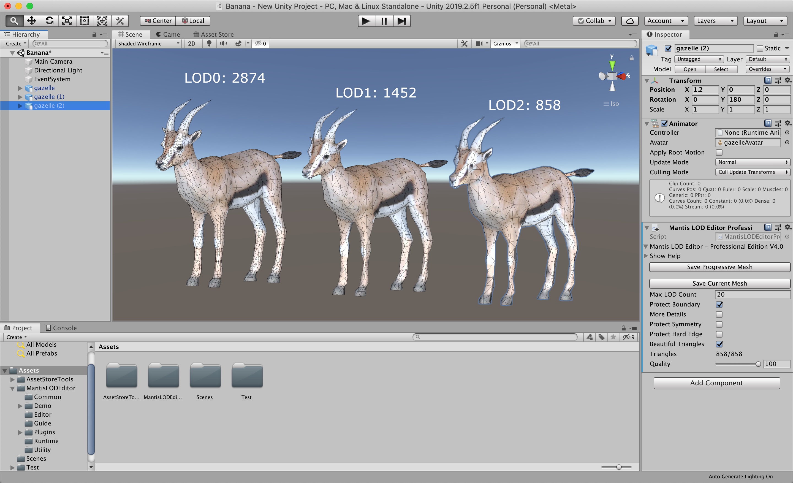Switch to the Game tab
Viewport: 793px width, 483px height.
(168, 34)
